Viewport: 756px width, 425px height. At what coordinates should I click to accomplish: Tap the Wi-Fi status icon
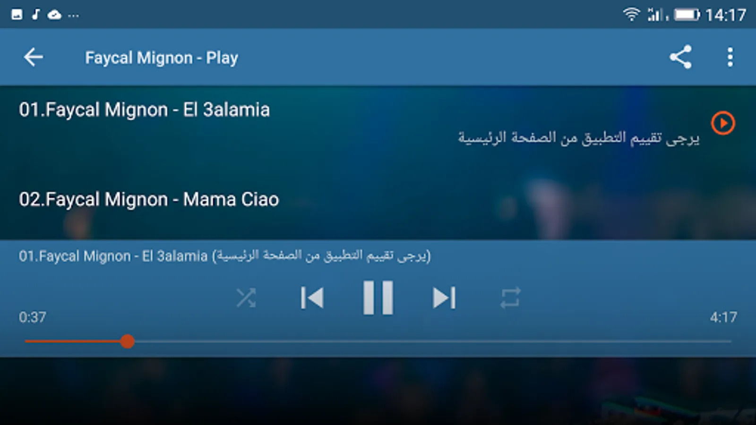tap(631, 15)
